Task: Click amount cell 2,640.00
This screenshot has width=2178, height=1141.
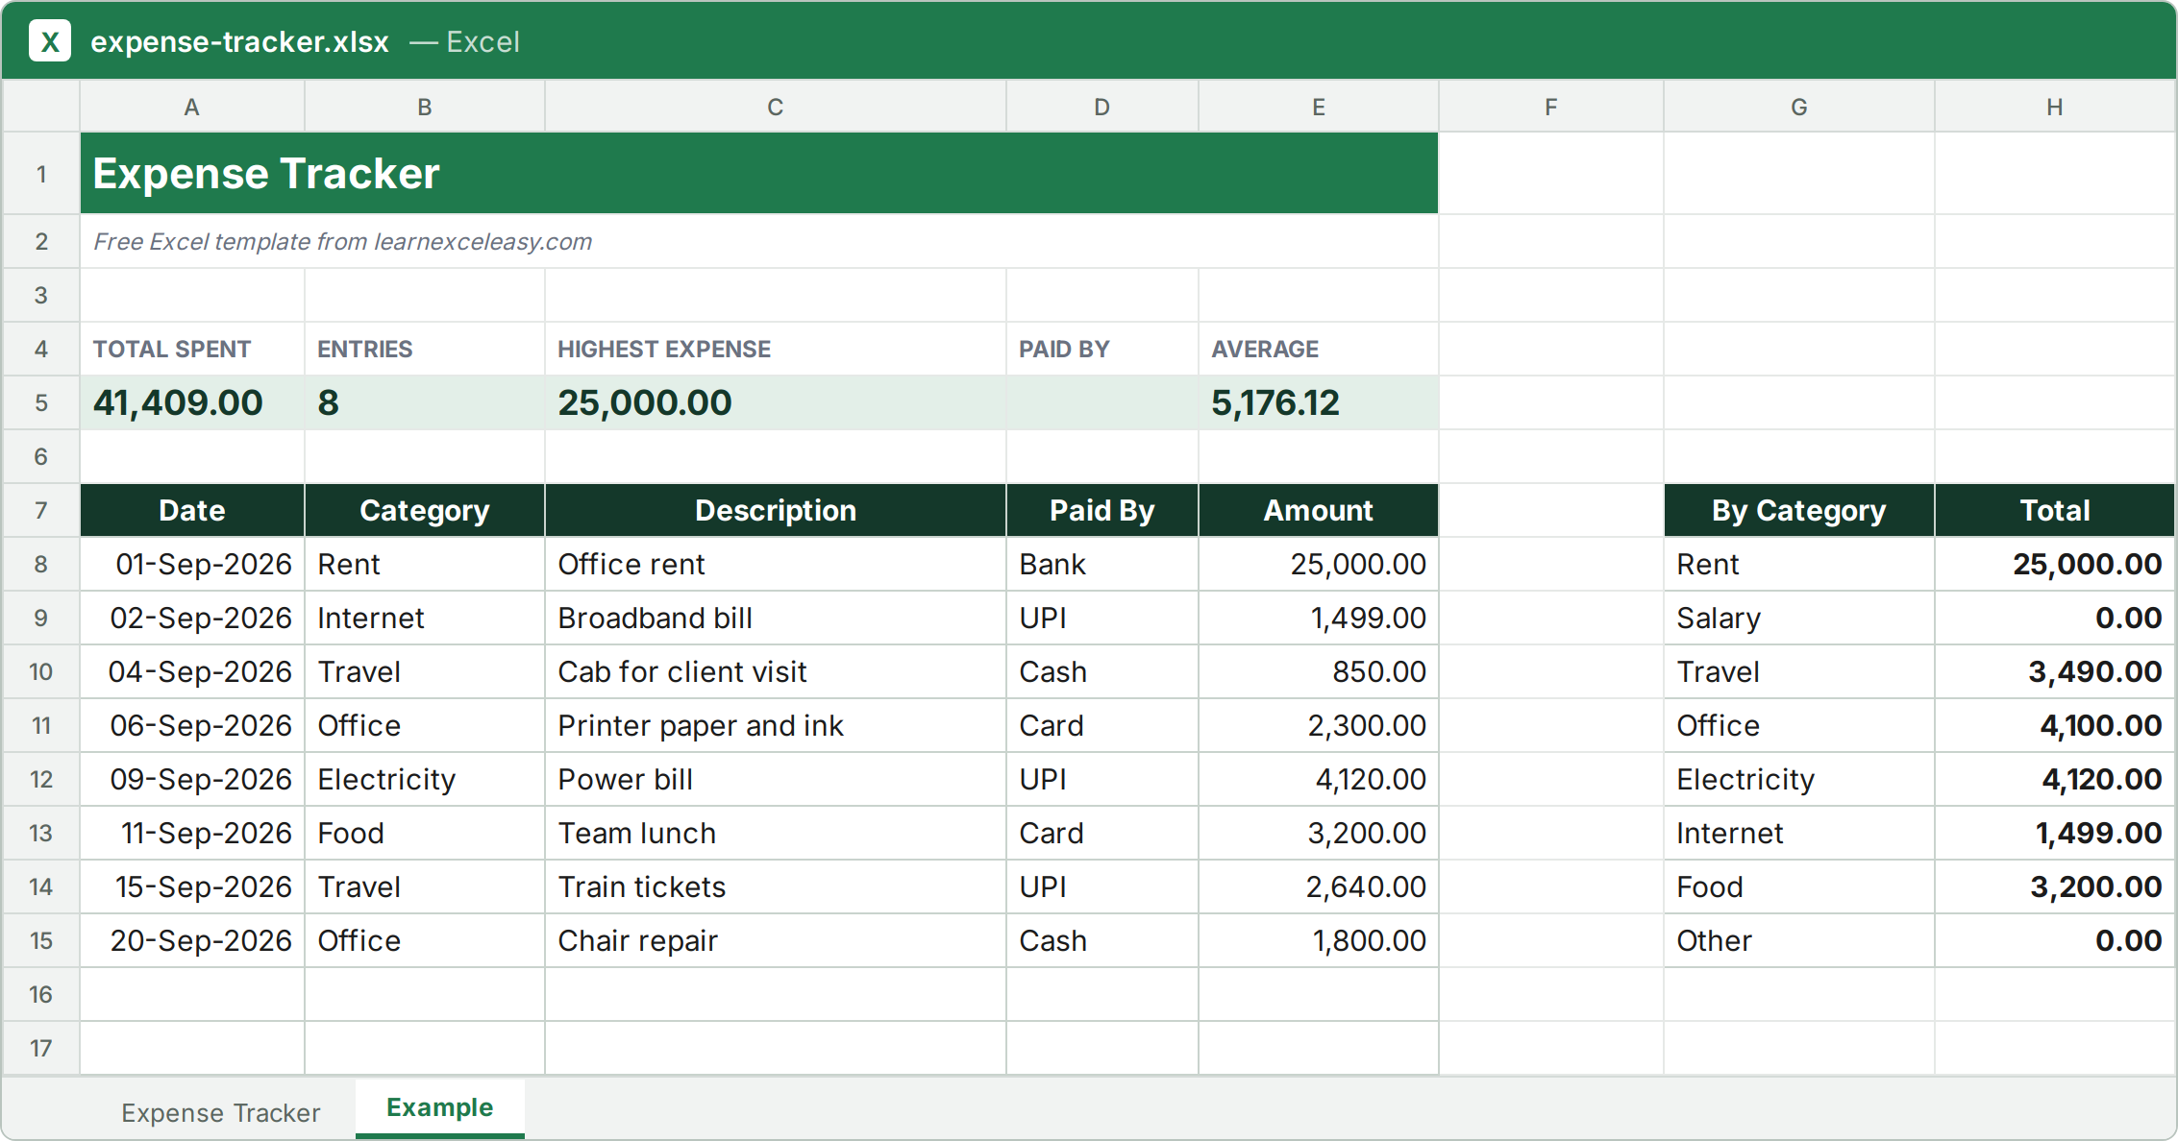Action: tap(1319, 886)
